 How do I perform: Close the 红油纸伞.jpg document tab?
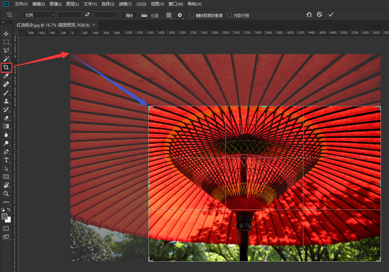(x=94, y=25)
